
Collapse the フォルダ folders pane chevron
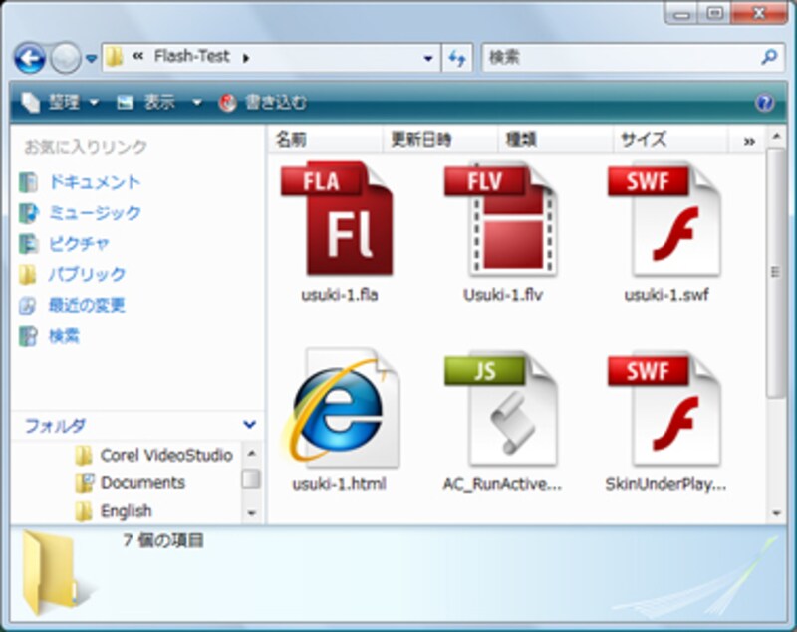[x=248, y=425]
